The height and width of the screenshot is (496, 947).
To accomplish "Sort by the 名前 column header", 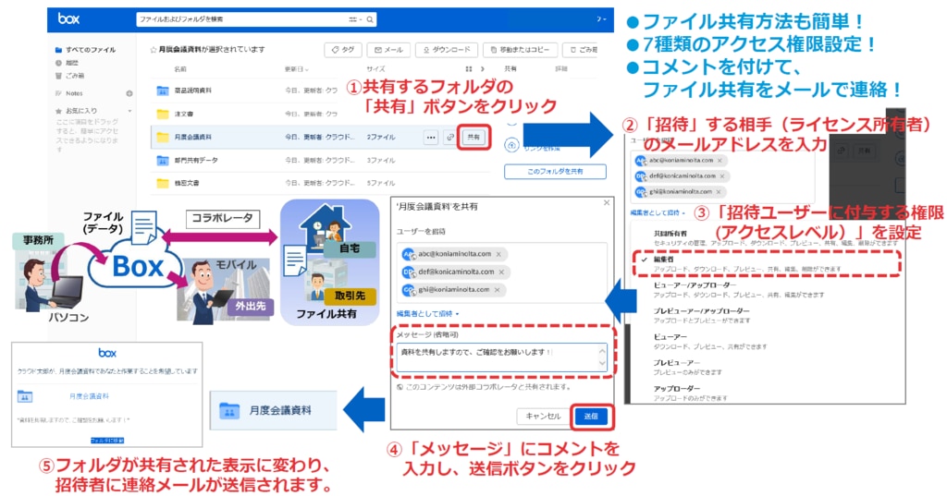I will pos(180,68).
